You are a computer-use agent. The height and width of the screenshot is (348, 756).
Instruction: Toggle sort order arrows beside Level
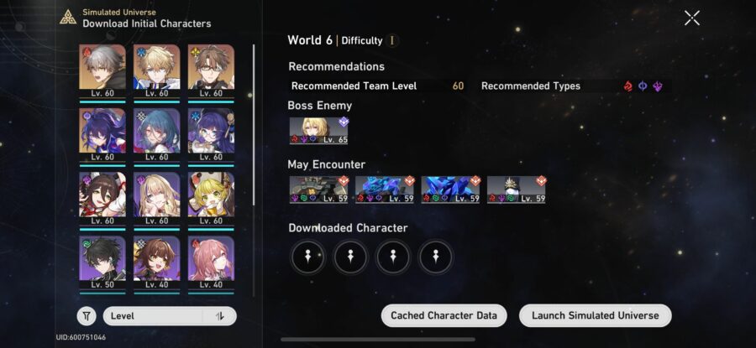click(x=220, y=316)
